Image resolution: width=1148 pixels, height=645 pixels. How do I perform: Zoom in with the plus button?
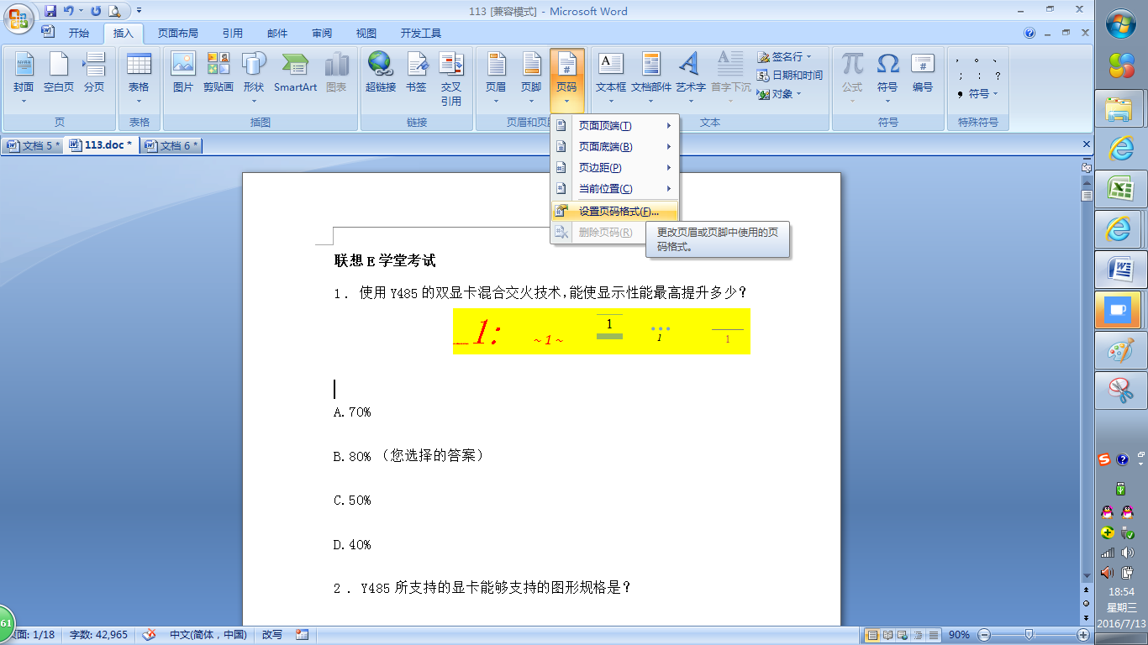(1083, 635)
